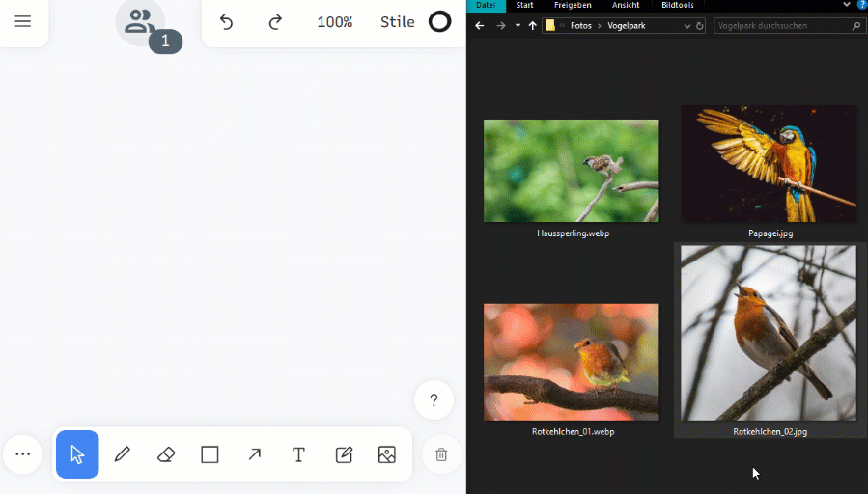
Task: Reset zoom via the 100% button
Action: (334, 22)
